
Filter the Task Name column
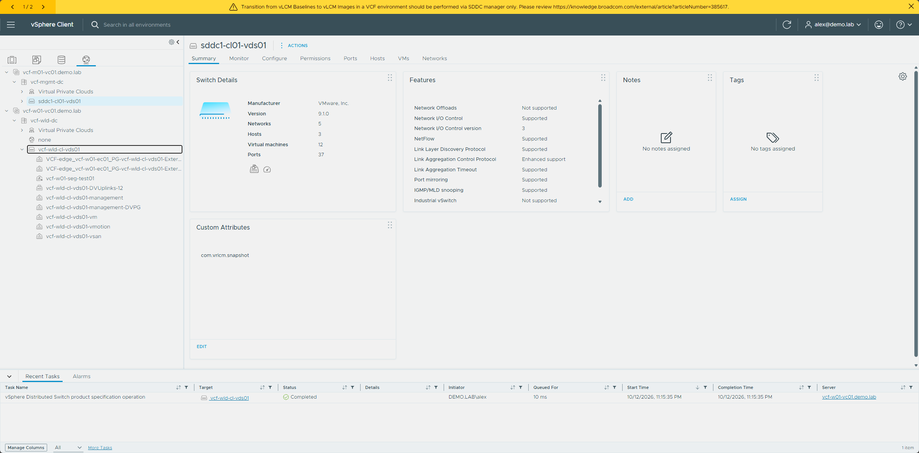point(186,387)
